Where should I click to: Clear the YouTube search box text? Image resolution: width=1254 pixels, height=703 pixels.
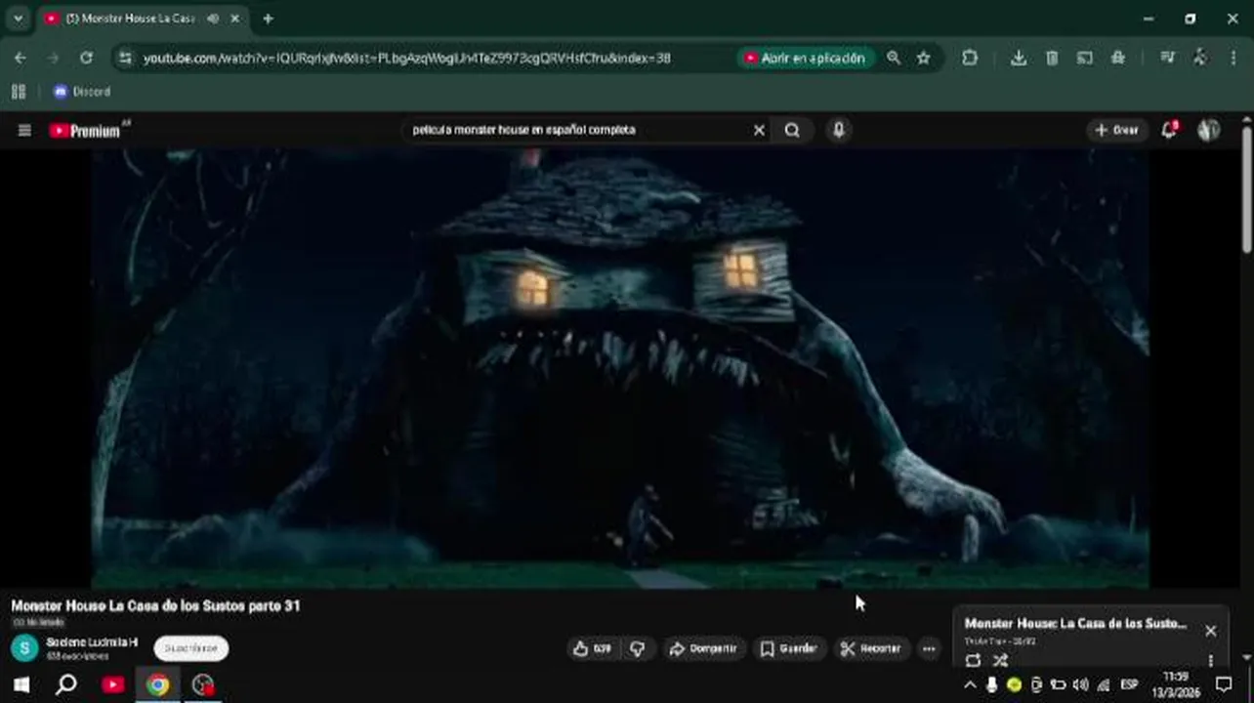pos(759,130)
